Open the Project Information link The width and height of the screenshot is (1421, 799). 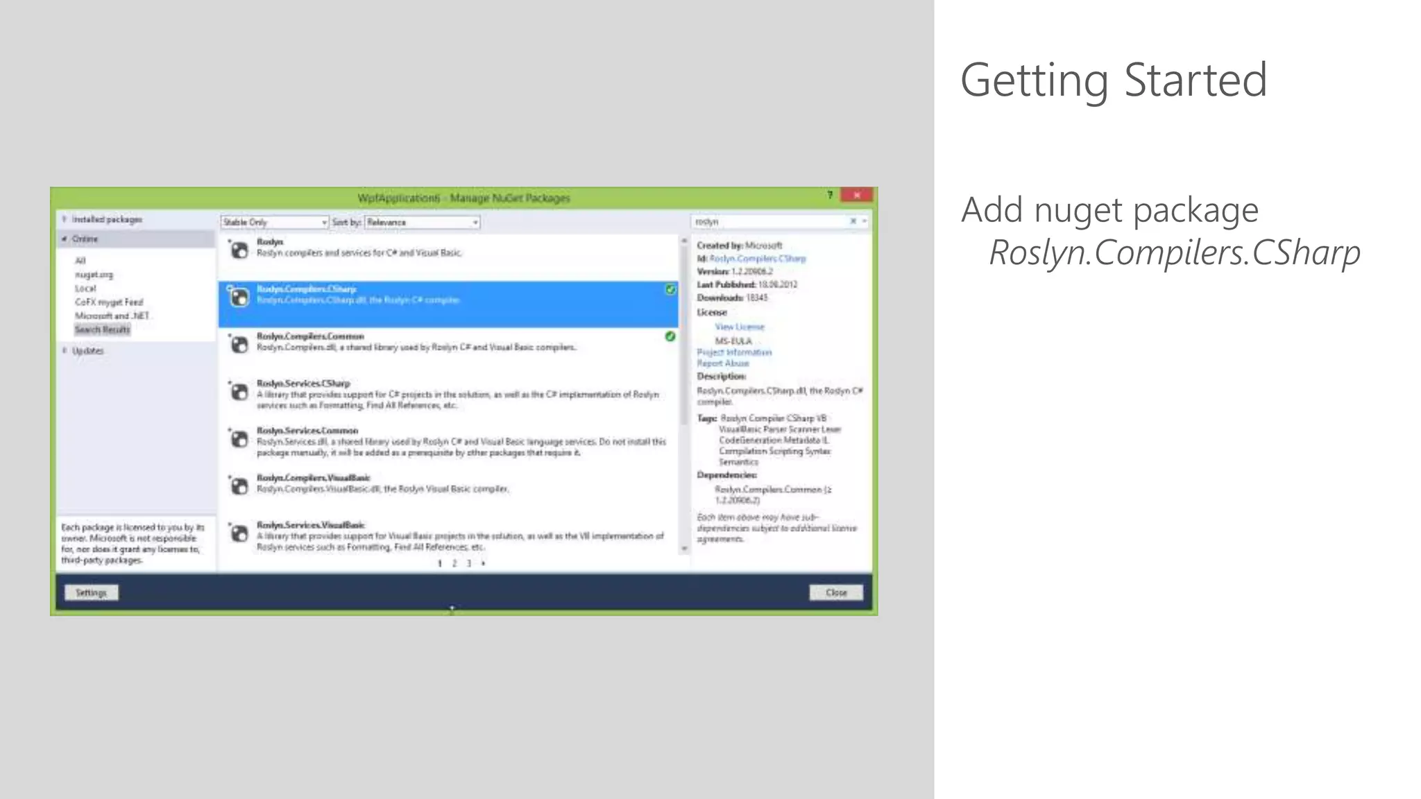pos(734,352)
